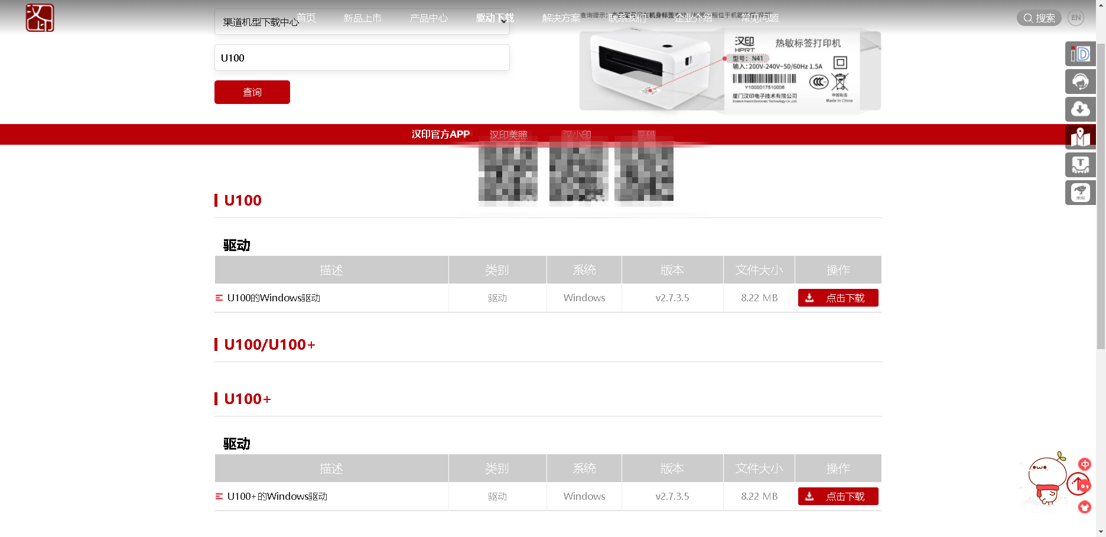Open the 首页 nav menu

306,18
